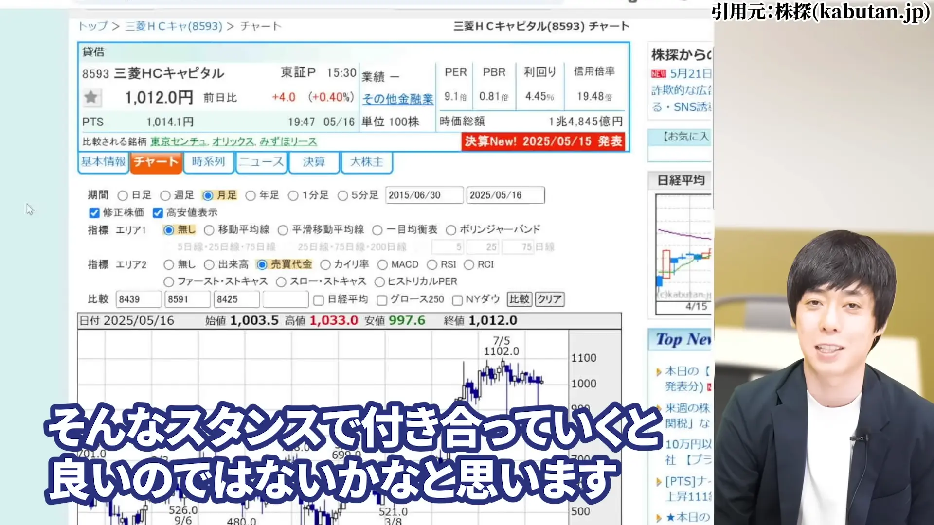Toggle the 修正株価 checkbox
Image resolution: width=934 pixels, height=525 pixels.
94,213
